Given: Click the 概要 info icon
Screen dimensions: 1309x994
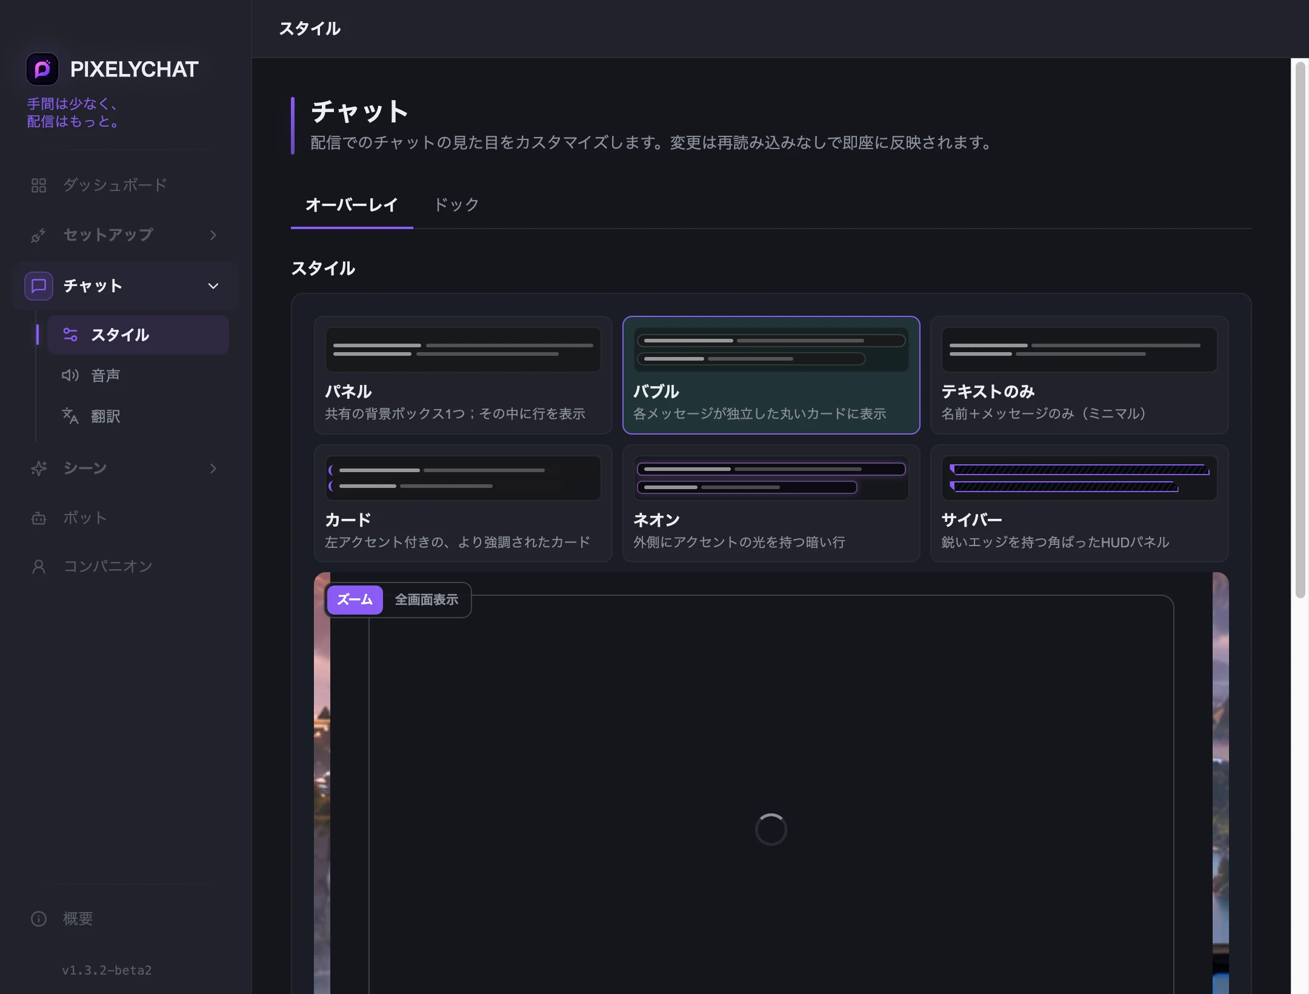Looking at the screenshot, I should [x=39, y=919].
